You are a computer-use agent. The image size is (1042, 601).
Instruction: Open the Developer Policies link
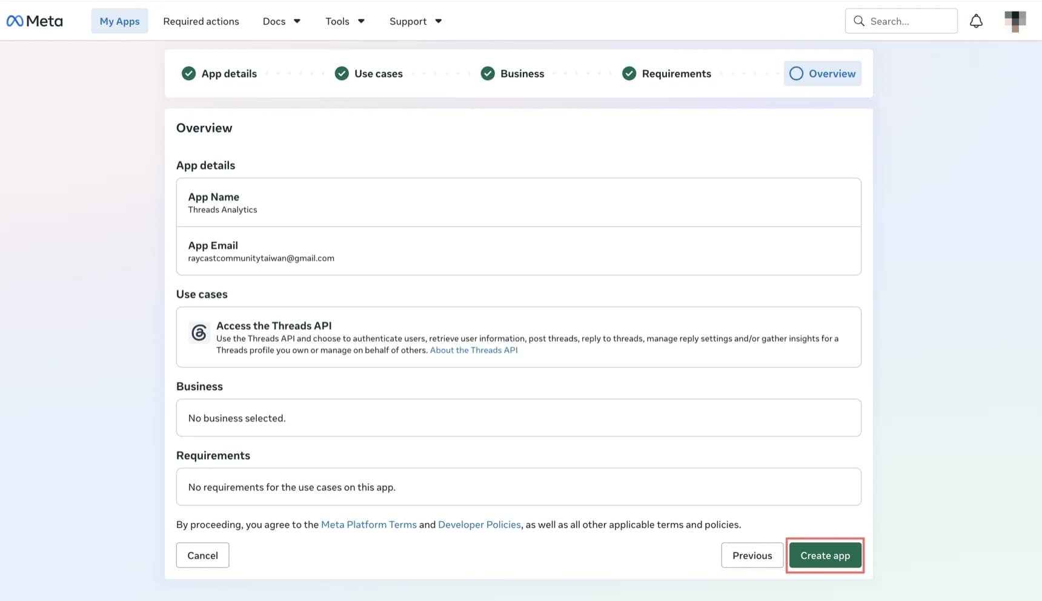479,525
